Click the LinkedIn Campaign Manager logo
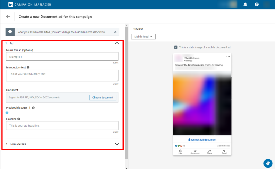This screenshot has height=169, width=275. (x=30, y=5)
